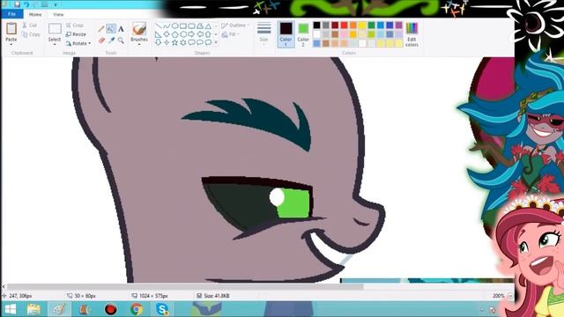Viewport: 564px width, 317px height.
Task: Click the 200% zoom level text
Action: 498,296
